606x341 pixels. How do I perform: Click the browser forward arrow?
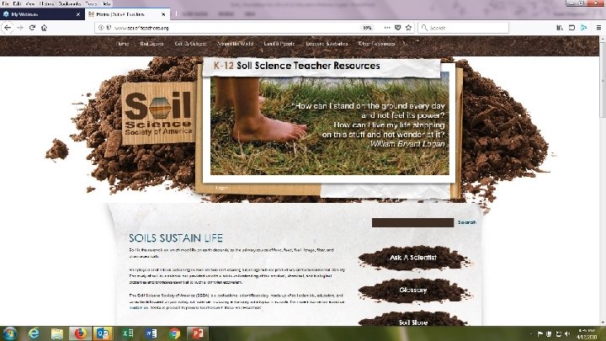(x=20, y=28)
